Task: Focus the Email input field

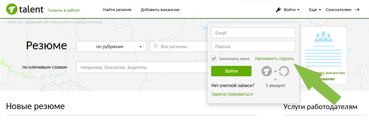Action: click(253, 33)
